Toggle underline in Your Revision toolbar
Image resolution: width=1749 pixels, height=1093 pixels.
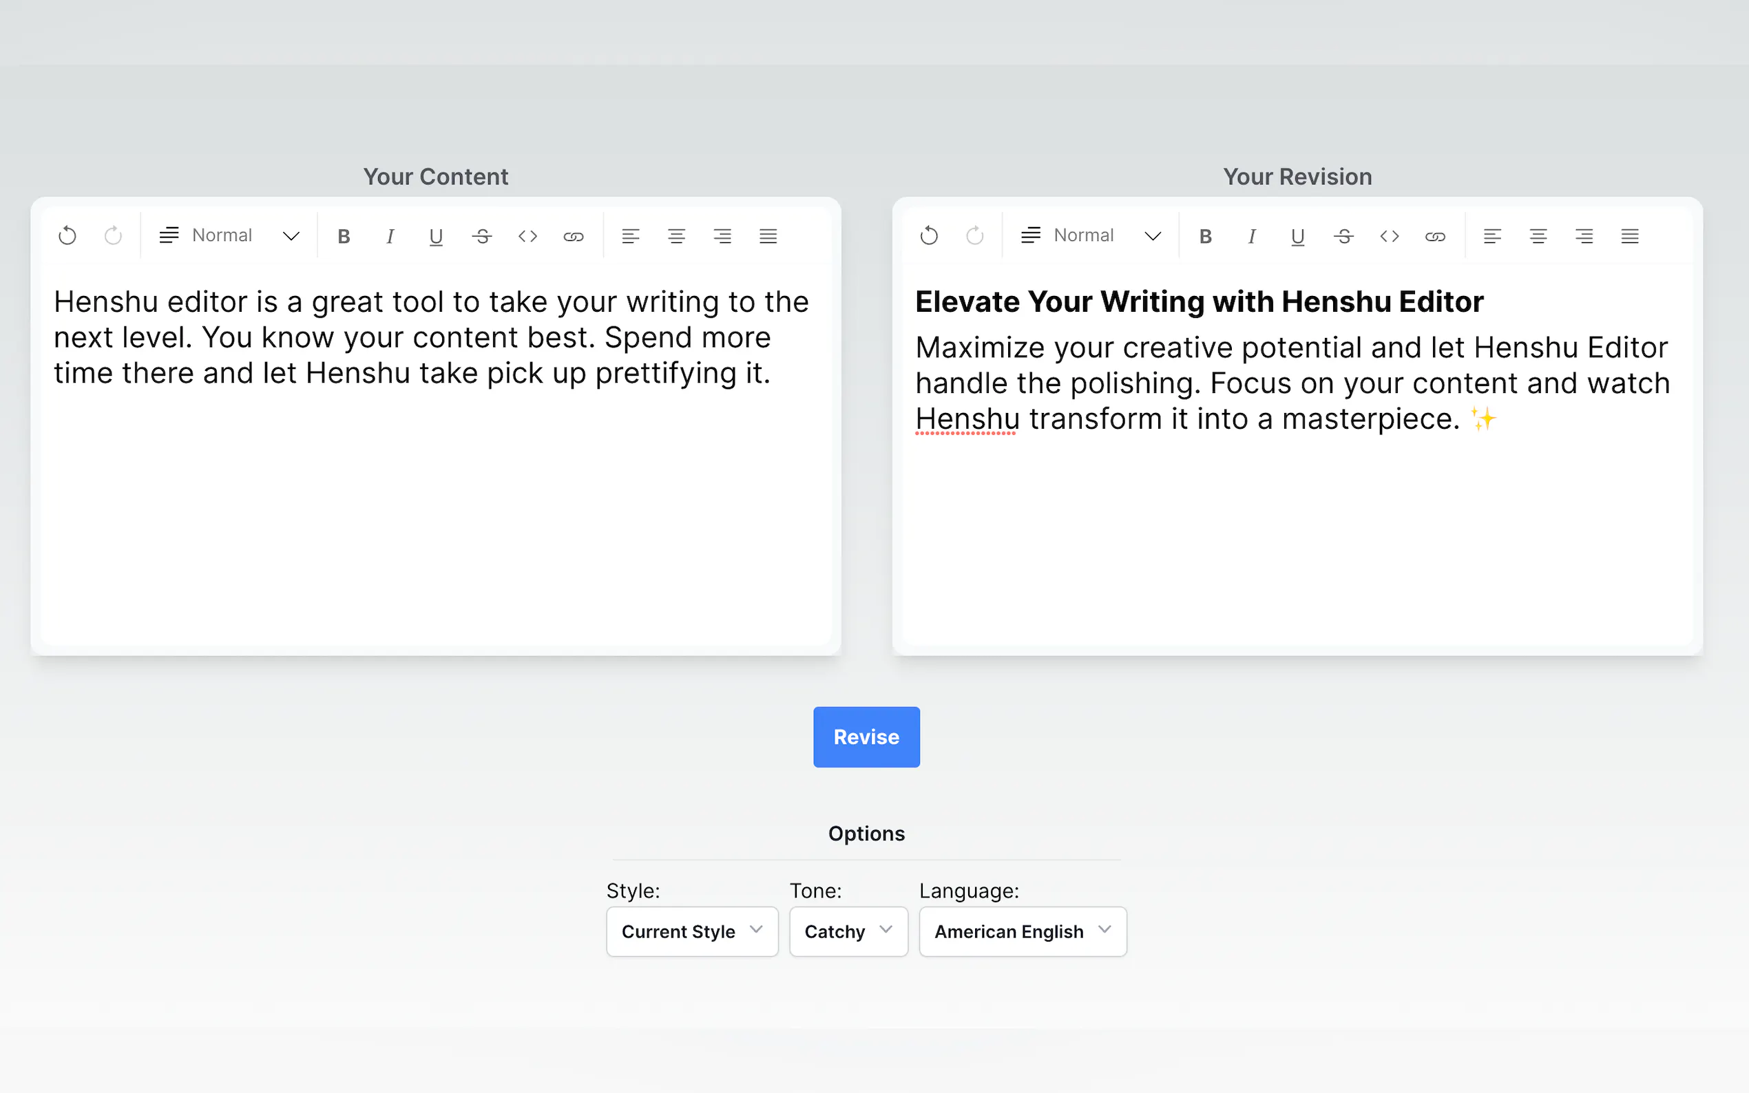click(1297, 236)
